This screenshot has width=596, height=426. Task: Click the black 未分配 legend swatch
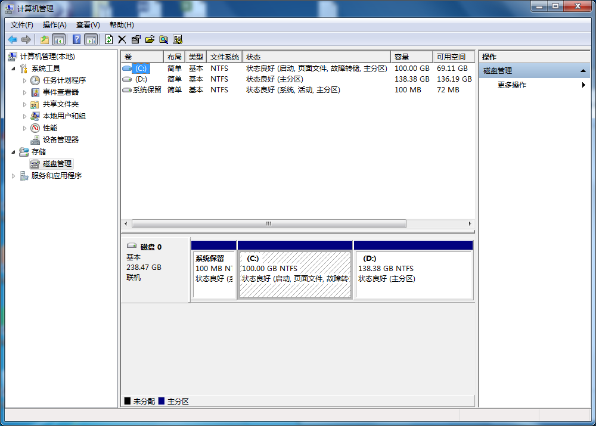tap(128, 401)
